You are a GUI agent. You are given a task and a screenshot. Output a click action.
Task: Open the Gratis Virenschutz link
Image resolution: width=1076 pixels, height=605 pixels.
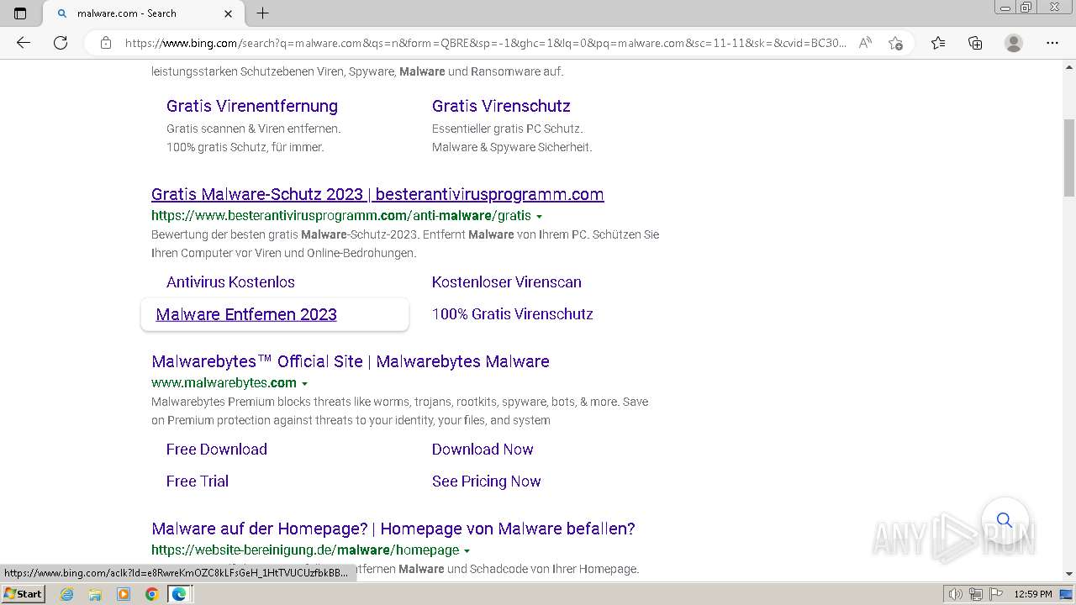coord(501,106)
